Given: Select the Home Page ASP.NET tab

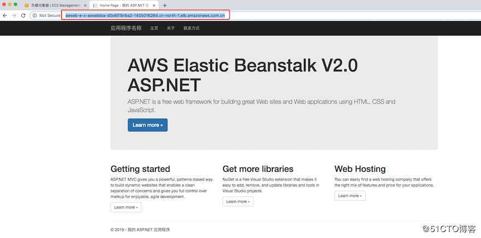Looking at the screenshot, I should pyautogui.click(x=123, y=5).
